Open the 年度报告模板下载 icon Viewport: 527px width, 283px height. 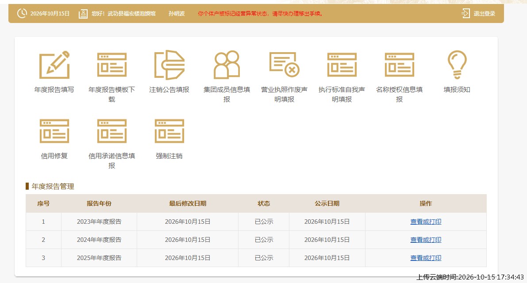[112, 65]
